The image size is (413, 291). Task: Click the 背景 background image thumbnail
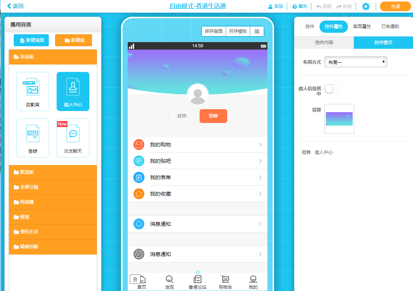(x=339, y=119)
